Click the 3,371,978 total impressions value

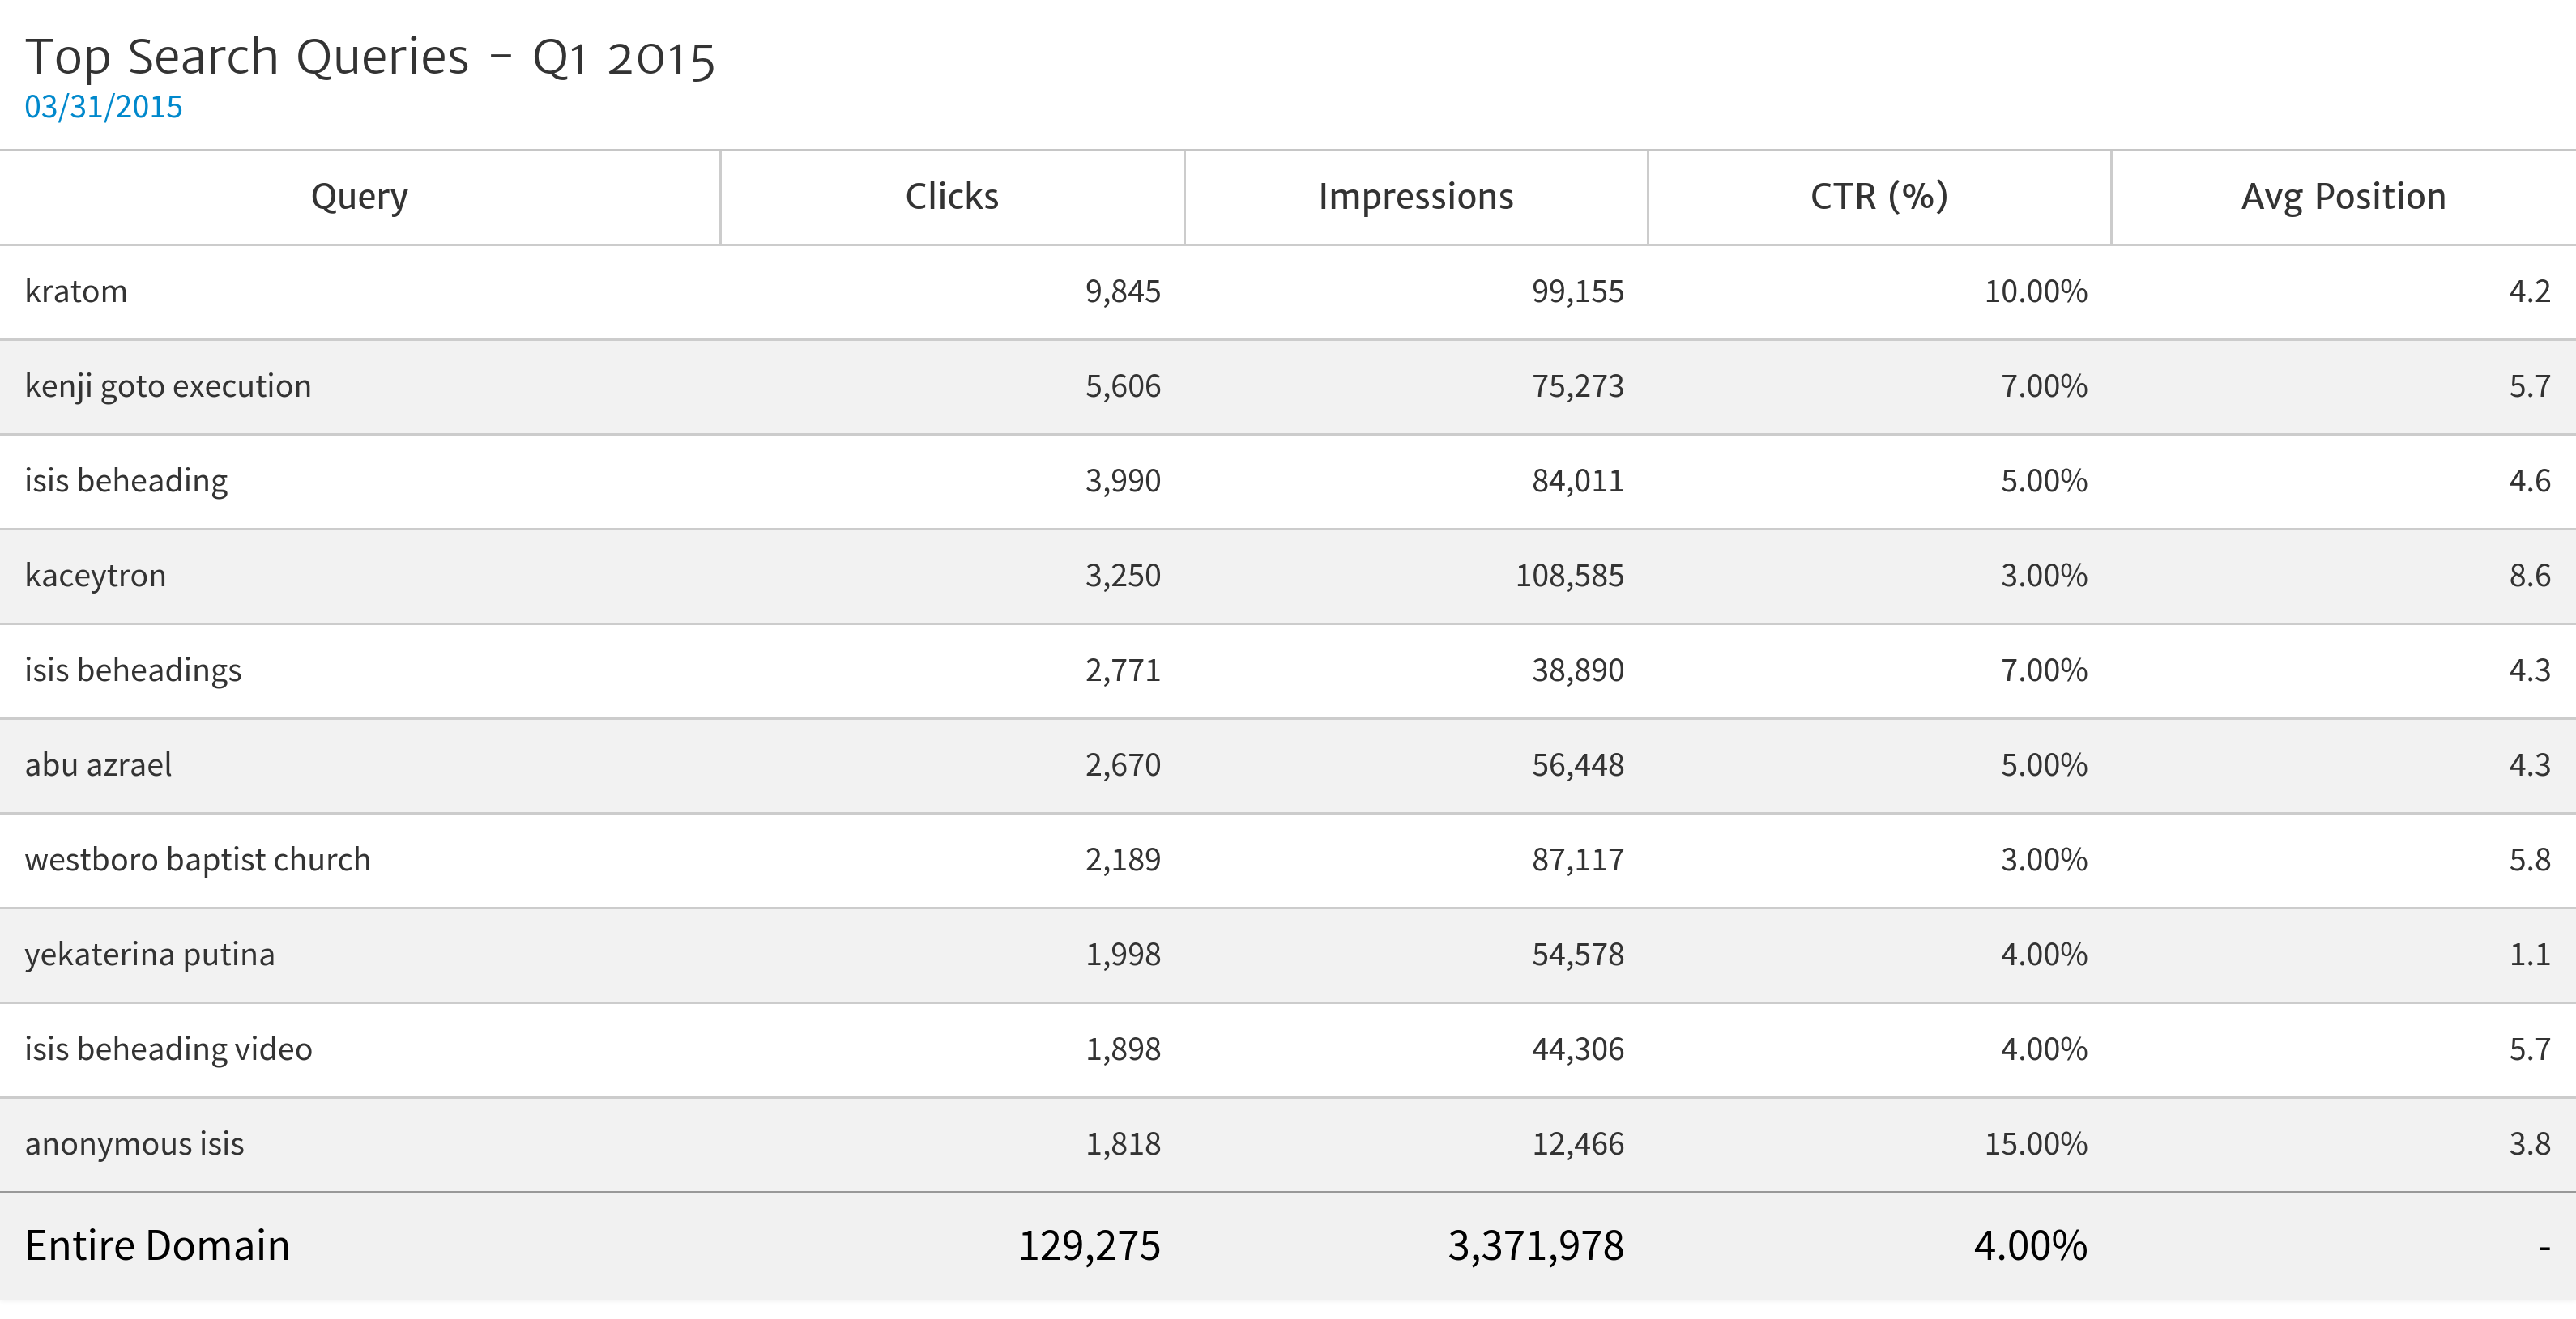coord(1535,1246)
